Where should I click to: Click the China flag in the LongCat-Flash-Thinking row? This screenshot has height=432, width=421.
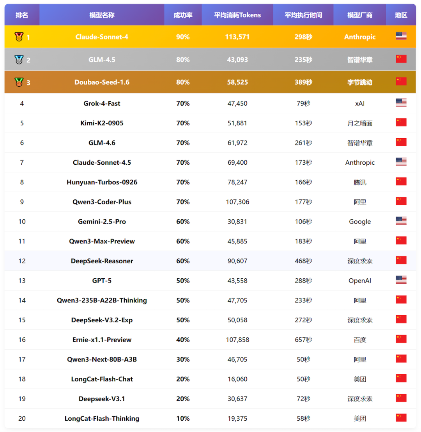tap(401, 418)
